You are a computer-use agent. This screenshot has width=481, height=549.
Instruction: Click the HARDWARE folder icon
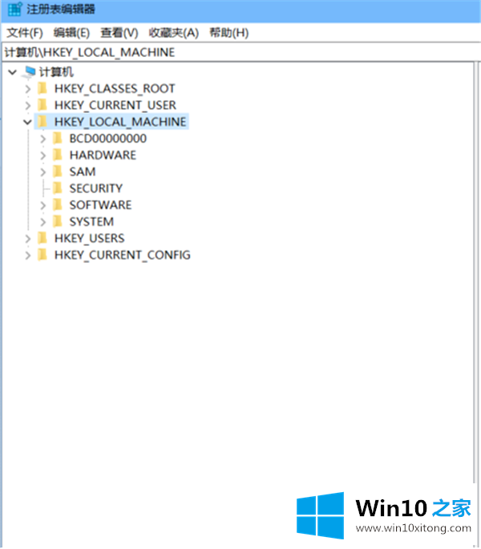point(58,155)
